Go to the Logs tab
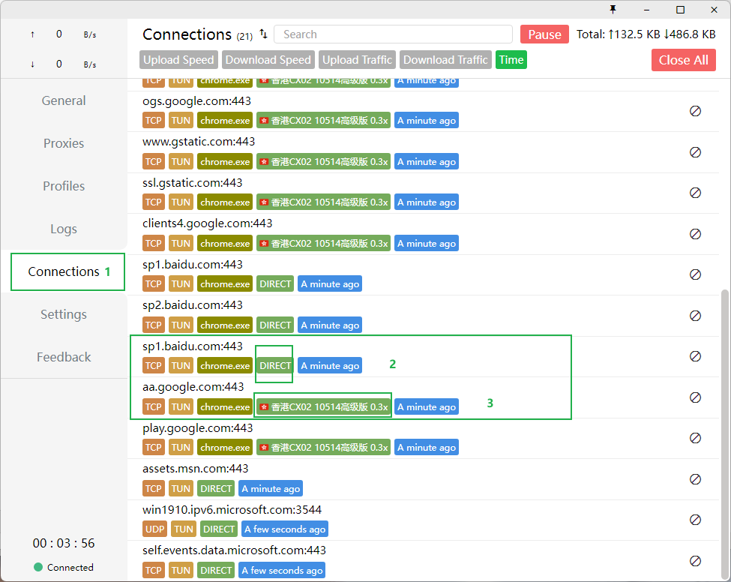This screenshot has height=582, width=731. pyautogui.click(x=64, y=229)
